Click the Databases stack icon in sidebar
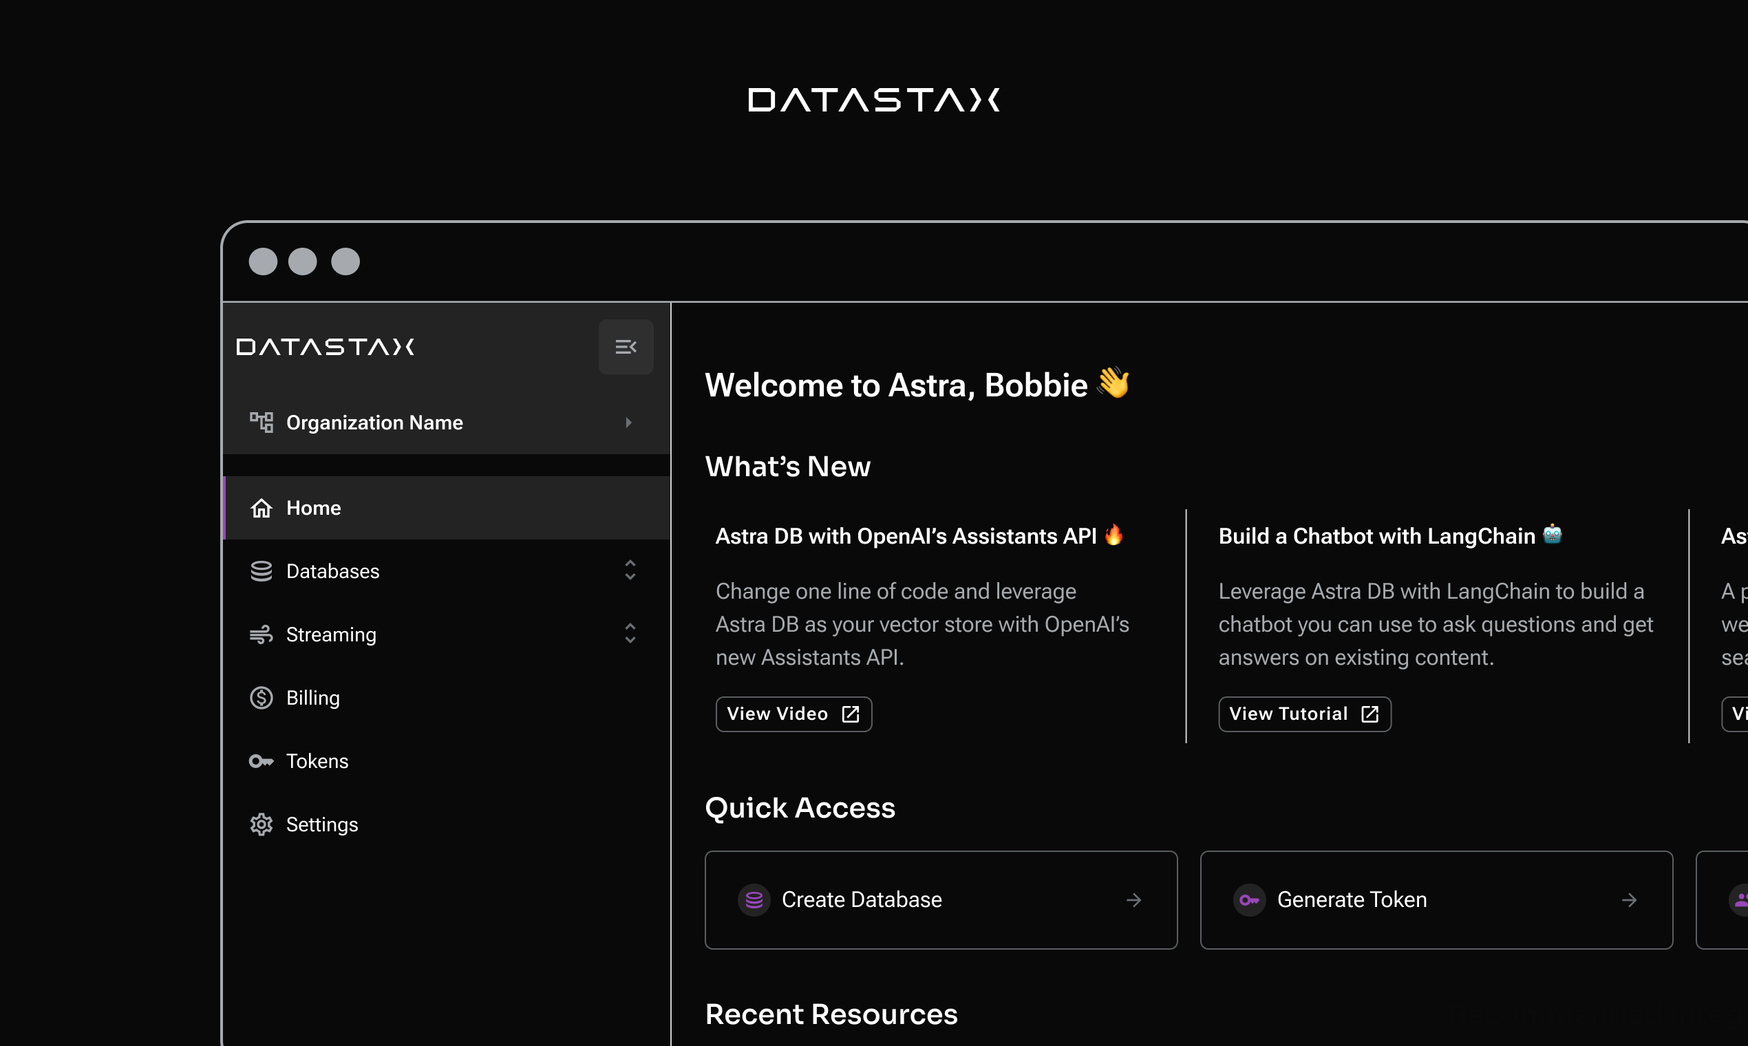This screenshot has width=1748, height=1046. pyautogui.click(x=262, y=571)
